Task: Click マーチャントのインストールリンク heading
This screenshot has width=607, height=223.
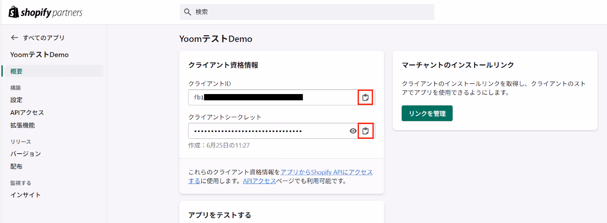Action: click(458, 65)
